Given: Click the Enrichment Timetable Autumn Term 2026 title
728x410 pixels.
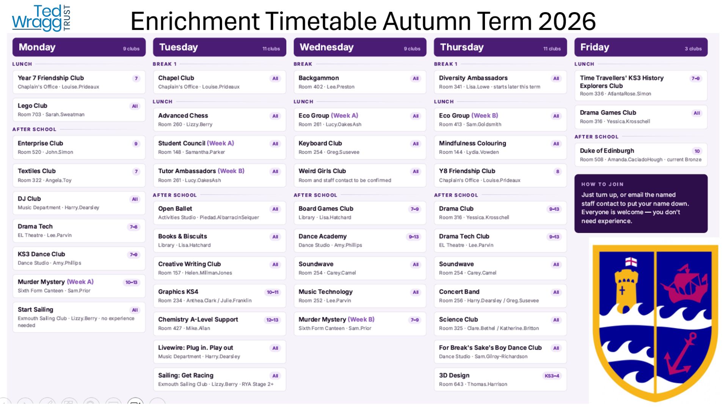Looking at the screenshot, I should coord(363,21).
